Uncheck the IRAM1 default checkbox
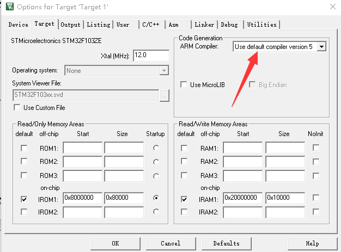 click(x=184, y=199)
